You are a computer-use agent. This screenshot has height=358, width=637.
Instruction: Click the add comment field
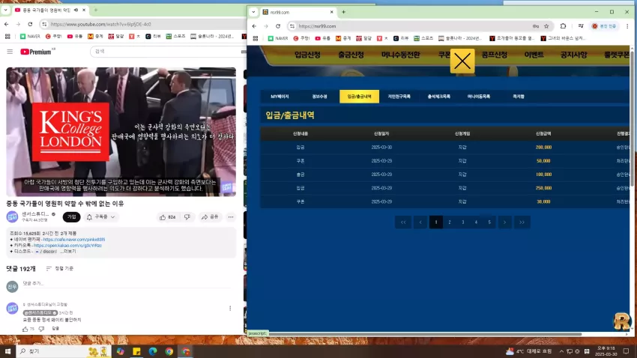127,283
